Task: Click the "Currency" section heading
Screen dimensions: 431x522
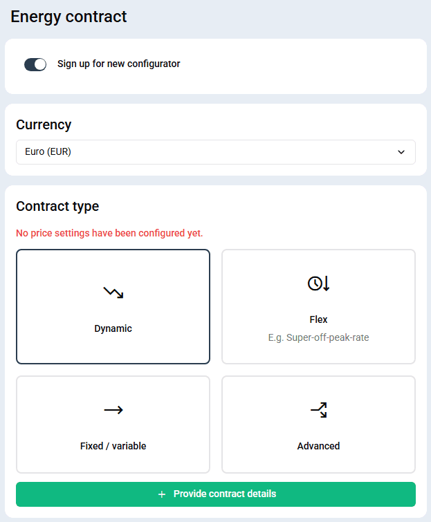Action: pyautogui.click(x=44, y=124)
